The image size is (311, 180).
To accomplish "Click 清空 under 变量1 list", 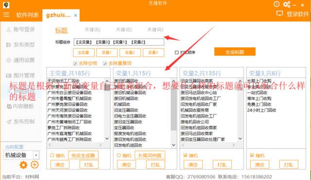I will tap(126, 165).
